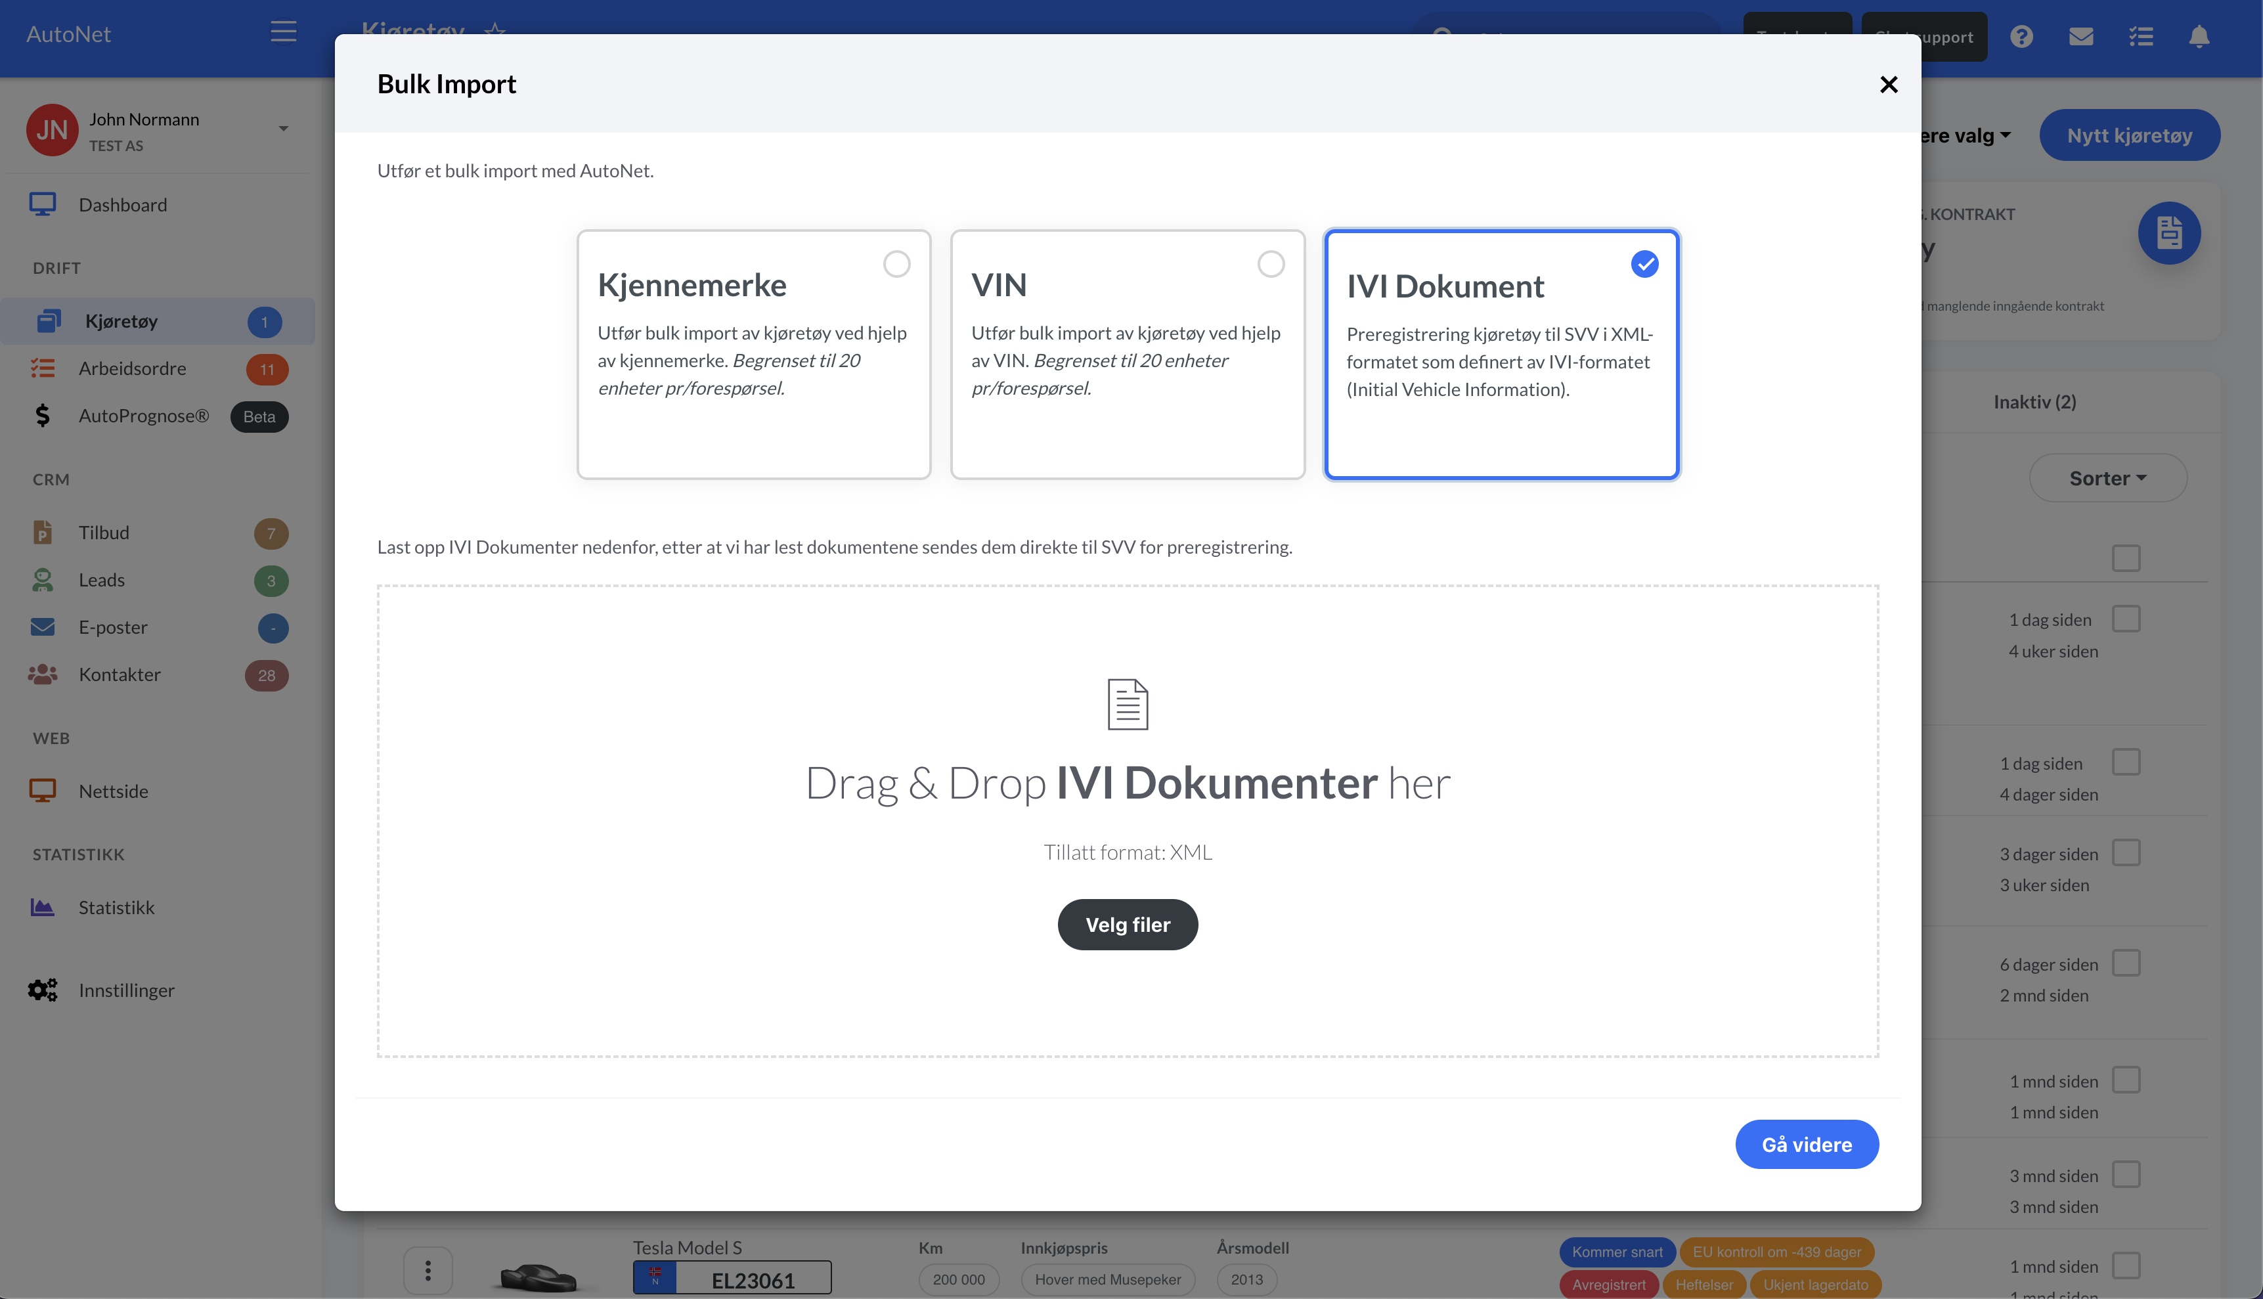Close the Bulk Import dialog

(1889, 85)
